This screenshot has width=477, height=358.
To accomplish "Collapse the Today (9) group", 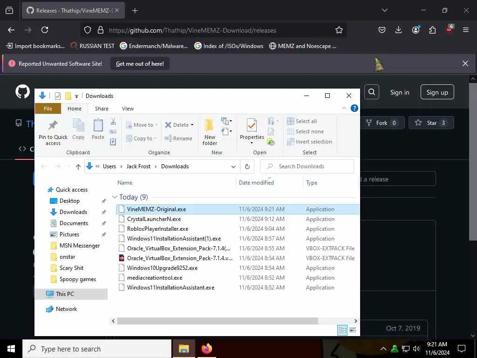I will click(x=115, y=197).
